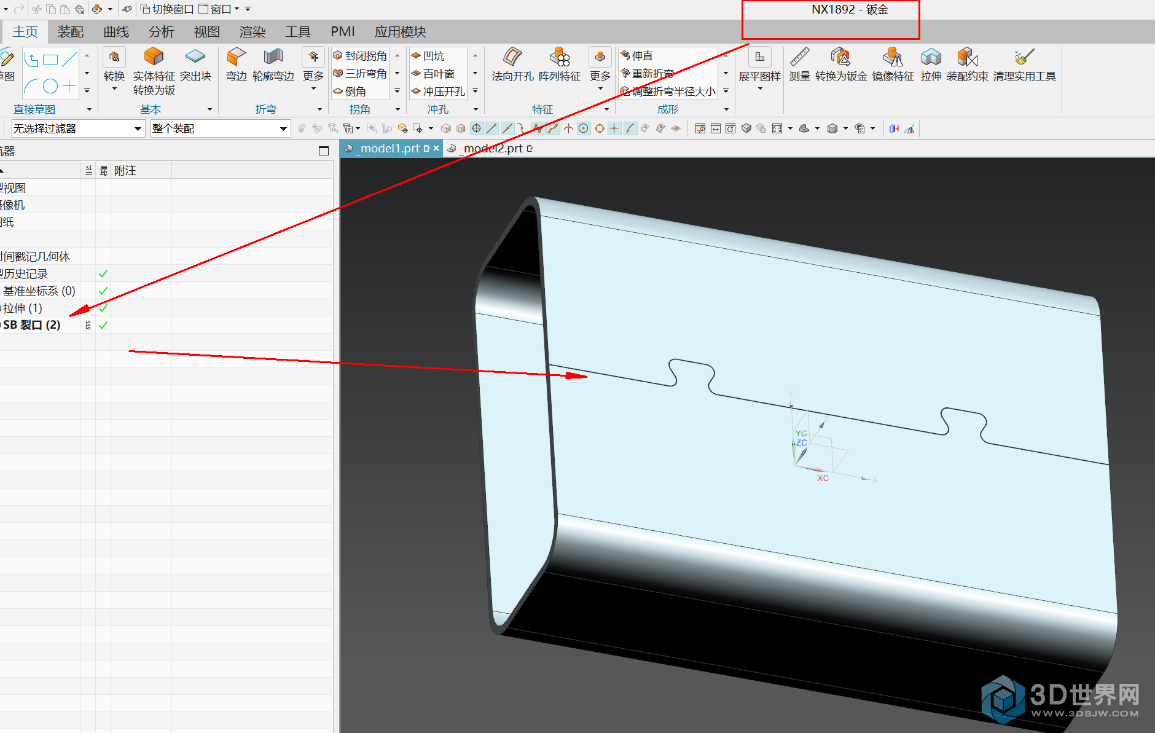Toggle midpoint snap (second diagonal line)
The height and width of the screenshot is (733, 1155).
507,128
